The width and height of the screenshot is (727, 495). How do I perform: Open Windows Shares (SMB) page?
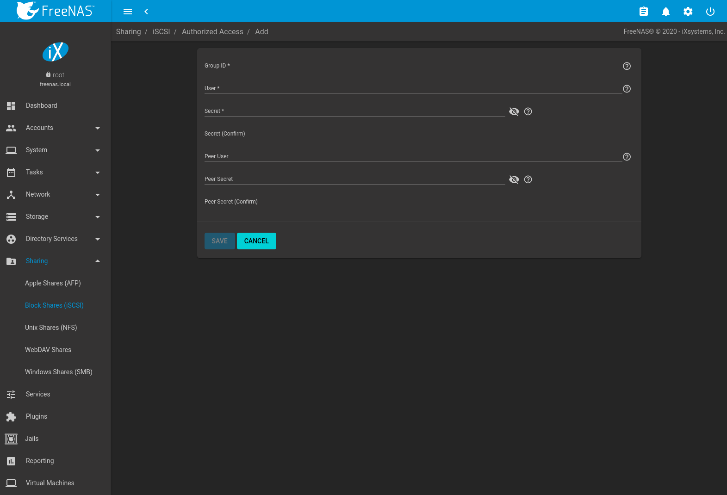pyautogui.click(x=58, y=372)
